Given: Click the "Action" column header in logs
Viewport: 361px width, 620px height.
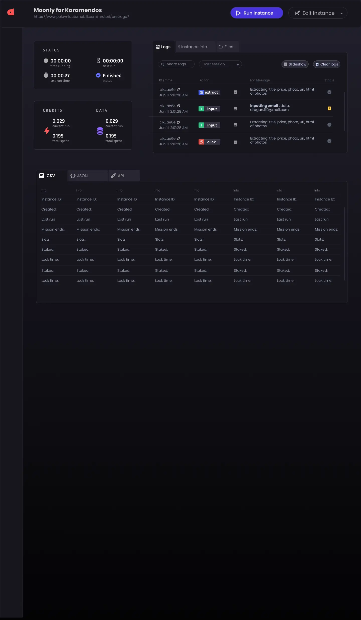Looking at the screenshot, I should click(x=205, y=80).
